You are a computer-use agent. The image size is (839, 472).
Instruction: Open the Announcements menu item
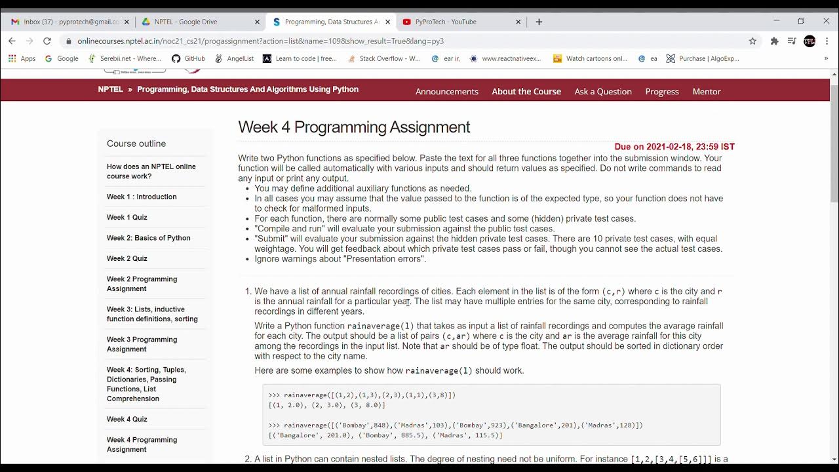tap(447, 91)
